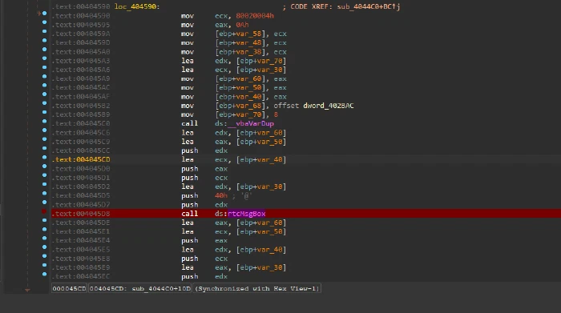Toggle breakpoint dot at address 00404595
This screenshot has width=561, height=313.
pyautogui.click(x=44, y=22)
